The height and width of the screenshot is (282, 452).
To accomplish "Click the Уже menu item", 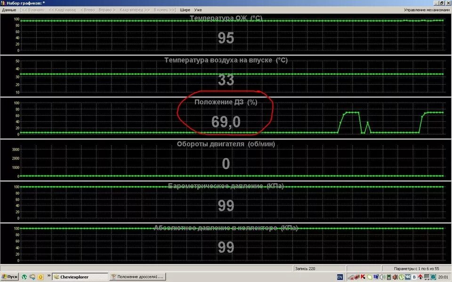I will pyautogui.click(x=198, y=10).
